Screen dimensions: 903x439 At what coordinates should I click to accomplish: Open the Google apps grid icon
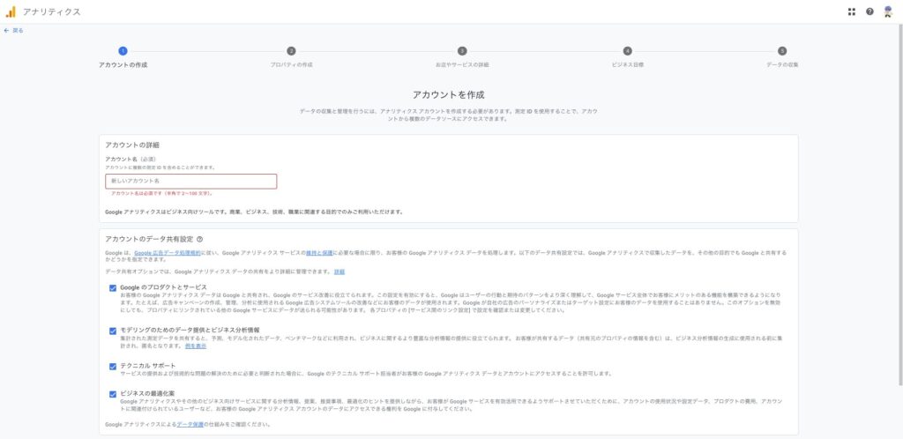tap(852, 11)
